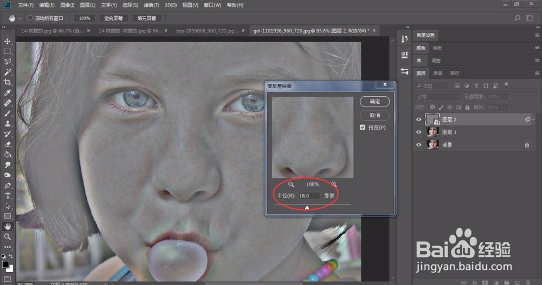The width and height of the screenshot is (542, 285).
Task: Close the High Pass dialog with X
Action: click(x=385, y=84)
